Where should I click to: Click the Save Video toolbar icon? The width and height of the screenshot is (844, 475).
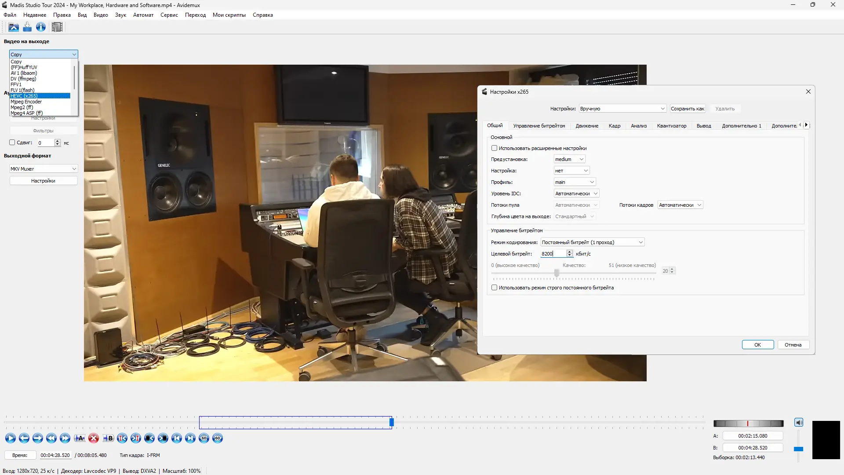click(x=27, y=27)
